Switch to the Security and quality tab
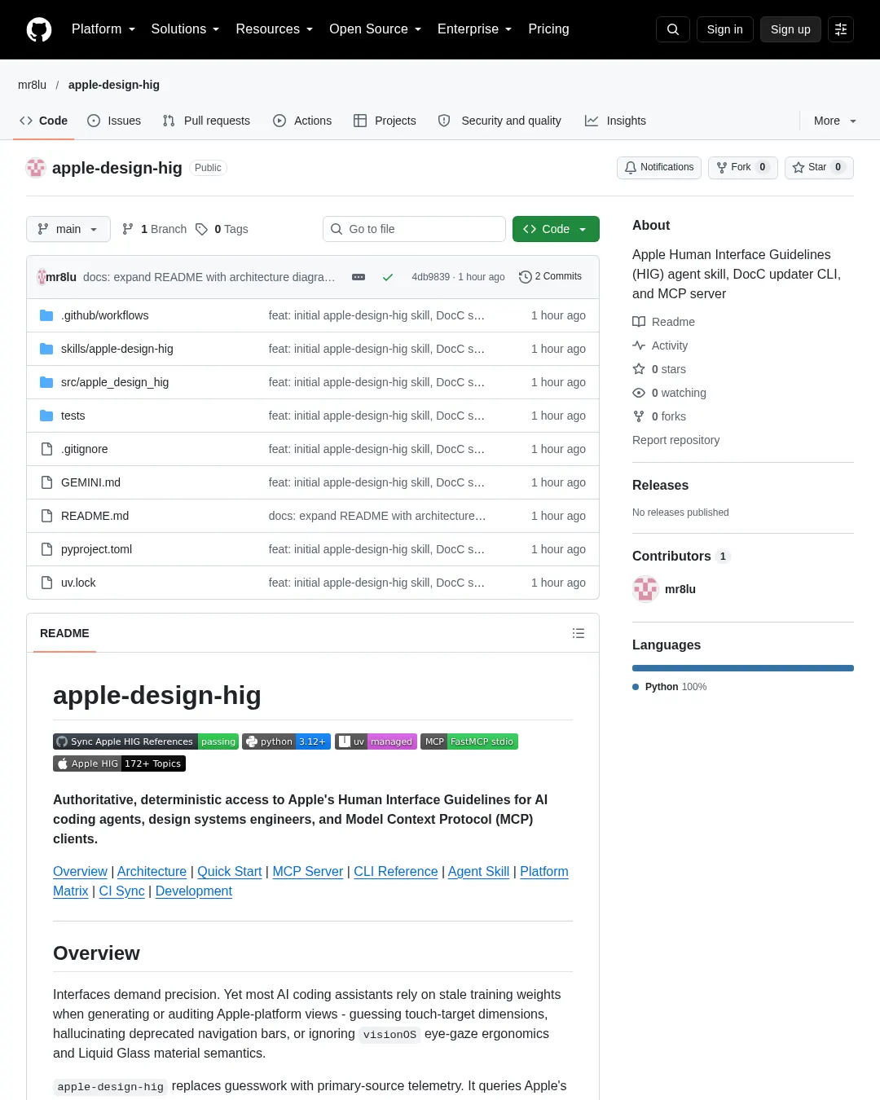The height and width of the screenshot is (1100, 880). [x=499, y=121]
